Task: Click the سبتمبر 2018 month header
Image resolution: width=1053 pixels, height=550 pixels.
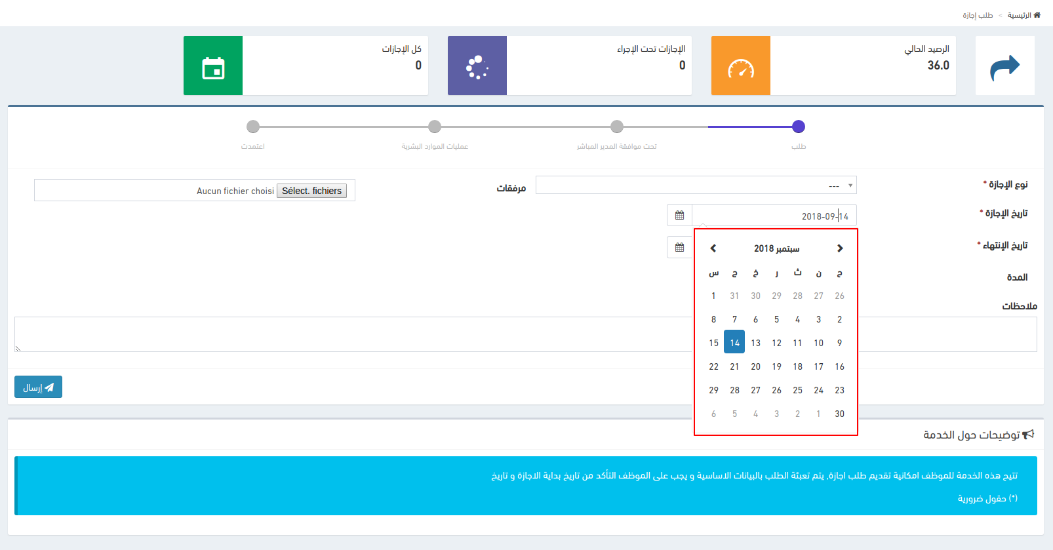Action: [776, 248]
